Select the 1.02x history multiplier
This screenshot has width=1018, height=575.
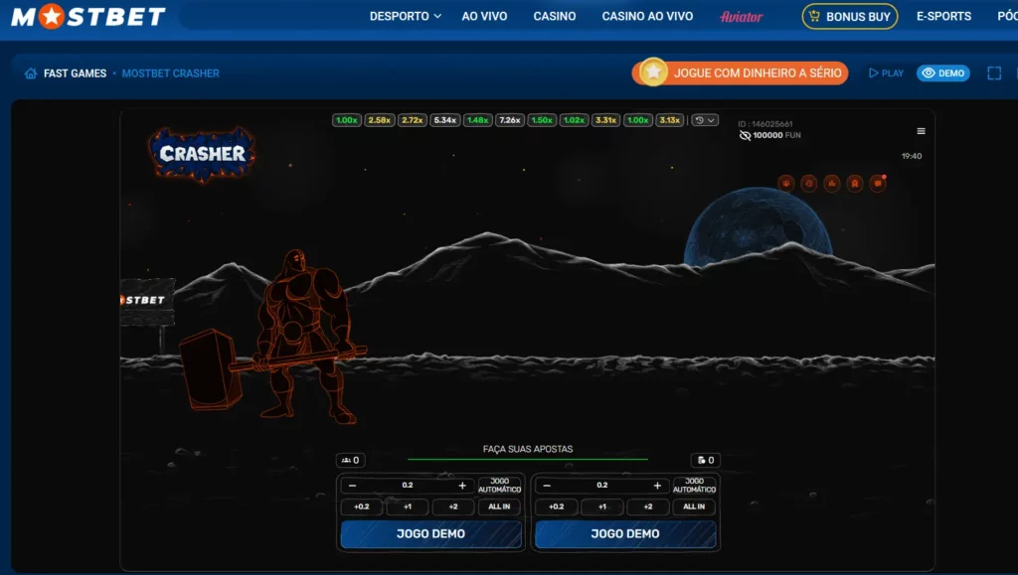tap(574, 120)
